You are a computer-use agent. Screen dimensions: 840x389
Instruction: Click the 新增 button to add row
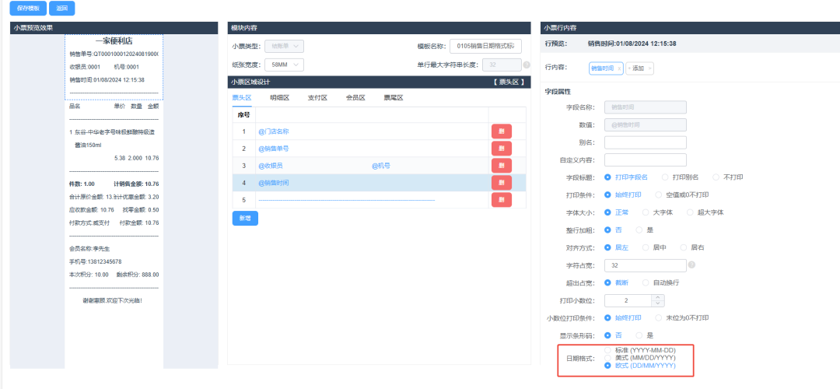click(244, 219)
